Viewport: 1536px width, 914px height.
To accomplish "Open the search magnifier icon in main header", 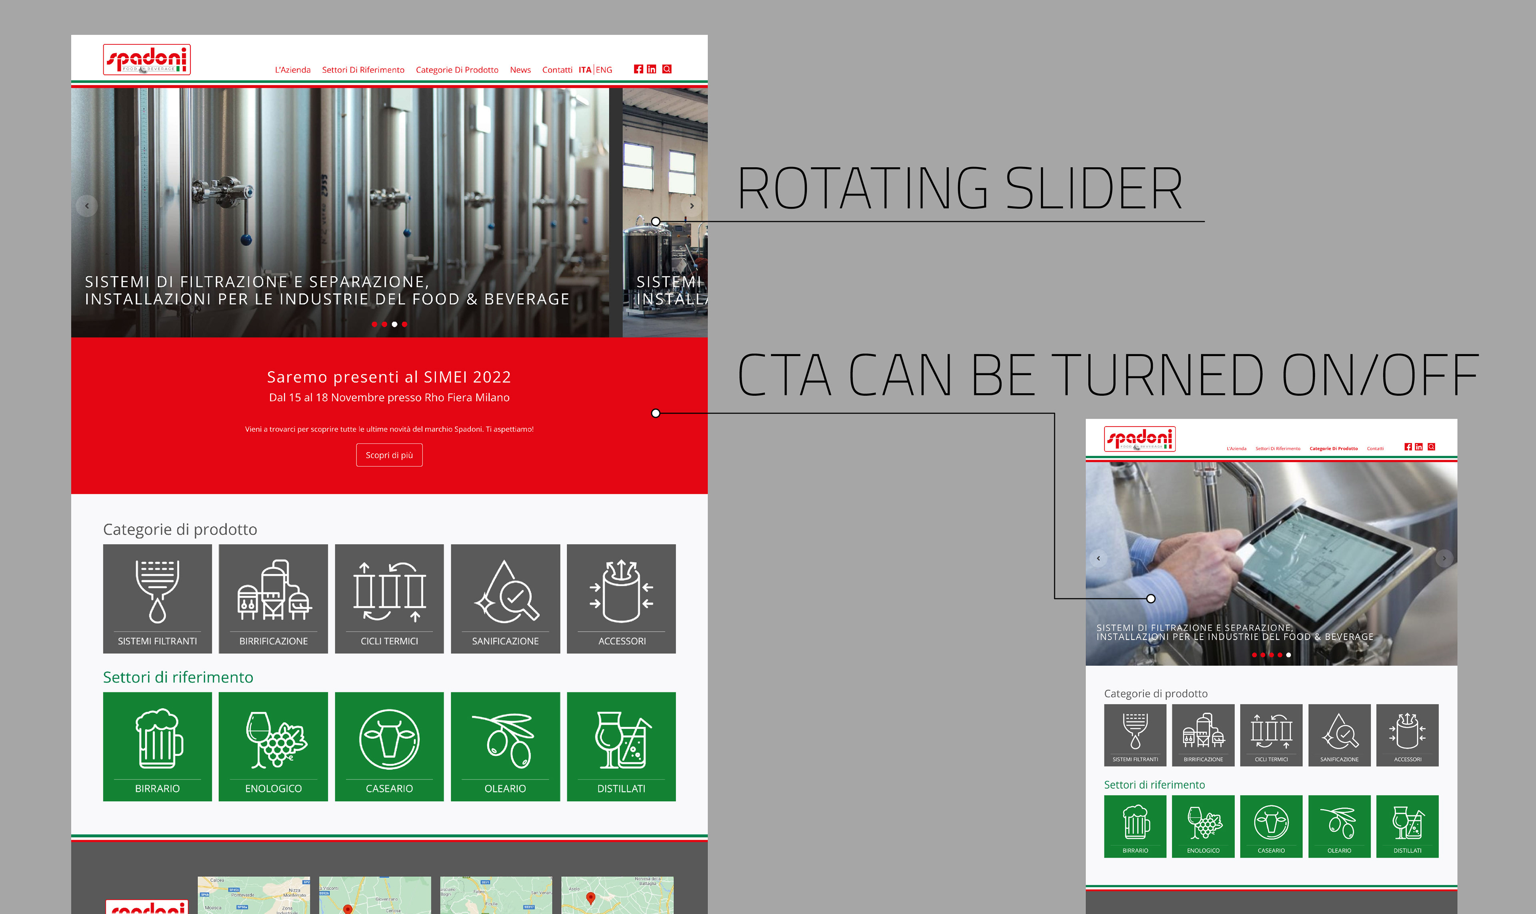I will (x=667, y=69).
